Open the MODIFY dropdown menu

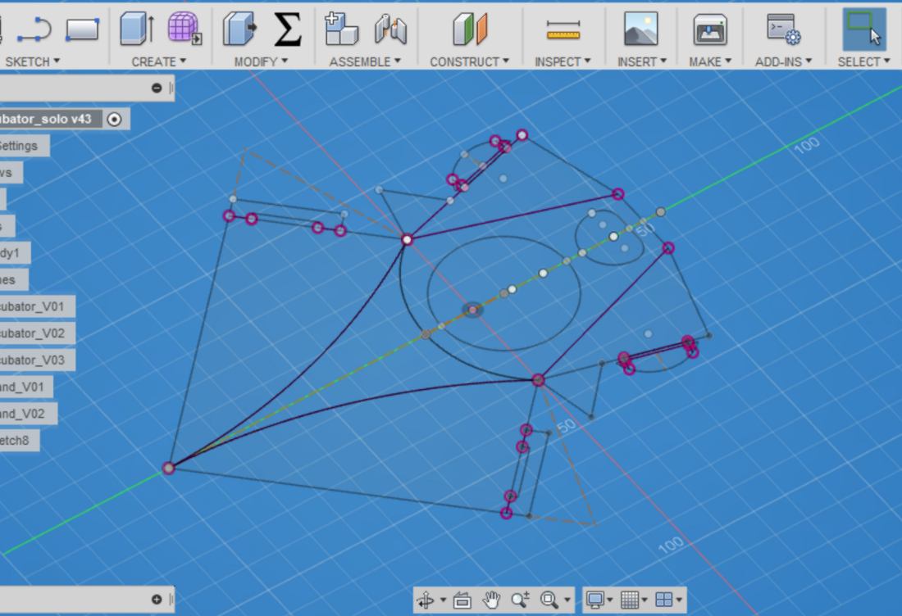(261, 61)
